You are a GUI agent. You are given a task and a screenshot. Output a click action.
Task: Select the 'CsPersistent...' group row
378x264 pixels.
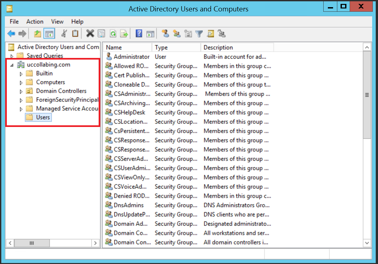tap(188, 131)
